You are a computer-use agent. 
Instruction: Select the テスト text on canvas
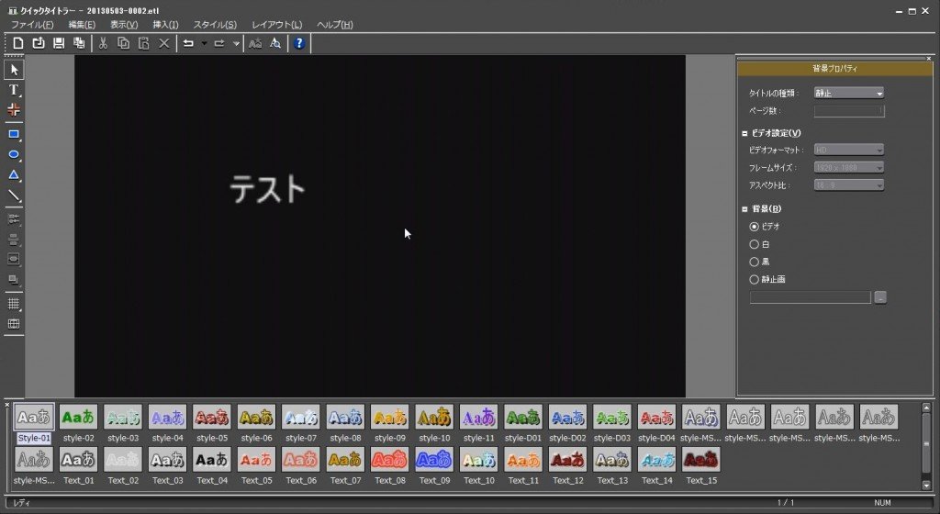(x=267, y=189)
